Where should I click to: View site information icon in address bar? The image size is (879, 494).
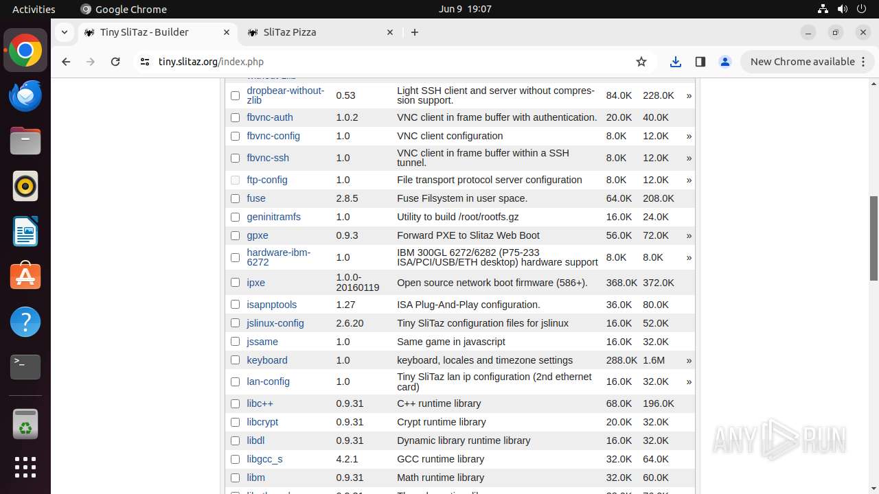(x=144, y=62)
